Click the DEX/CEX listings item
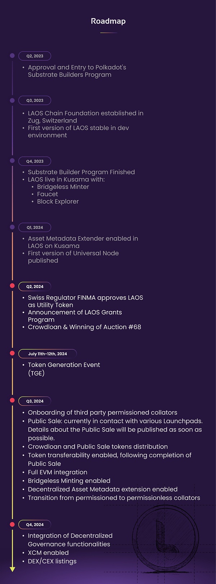The height and width of the screenshot is (584, 216). (52, 561)
